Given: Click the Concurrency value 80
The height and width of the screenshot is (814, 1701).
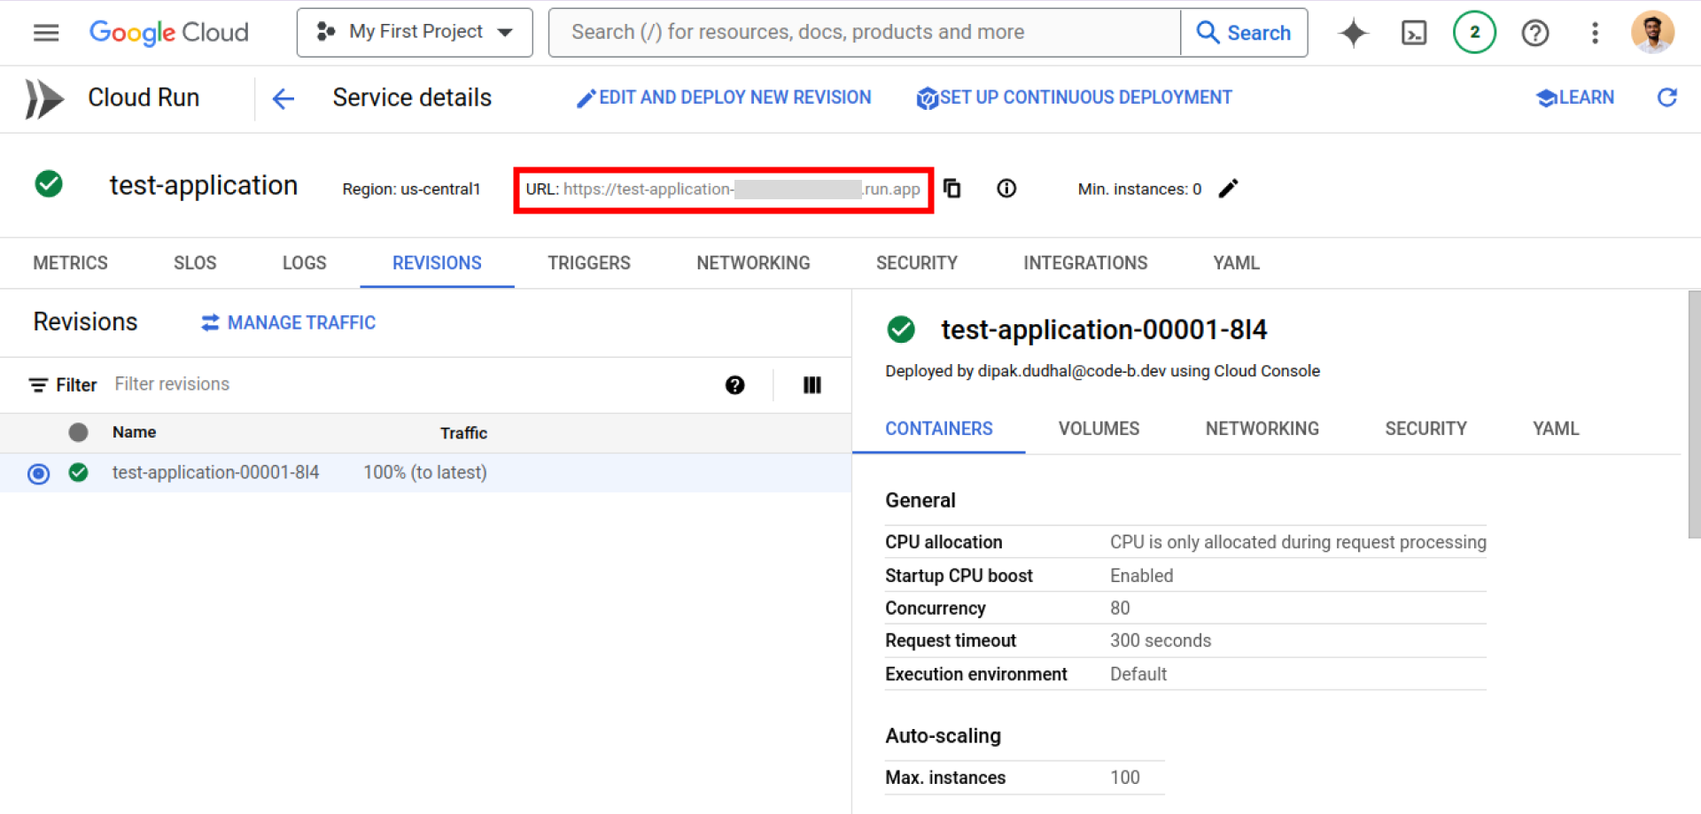Looking at the screenshot, I should (x=1120, y=609).
